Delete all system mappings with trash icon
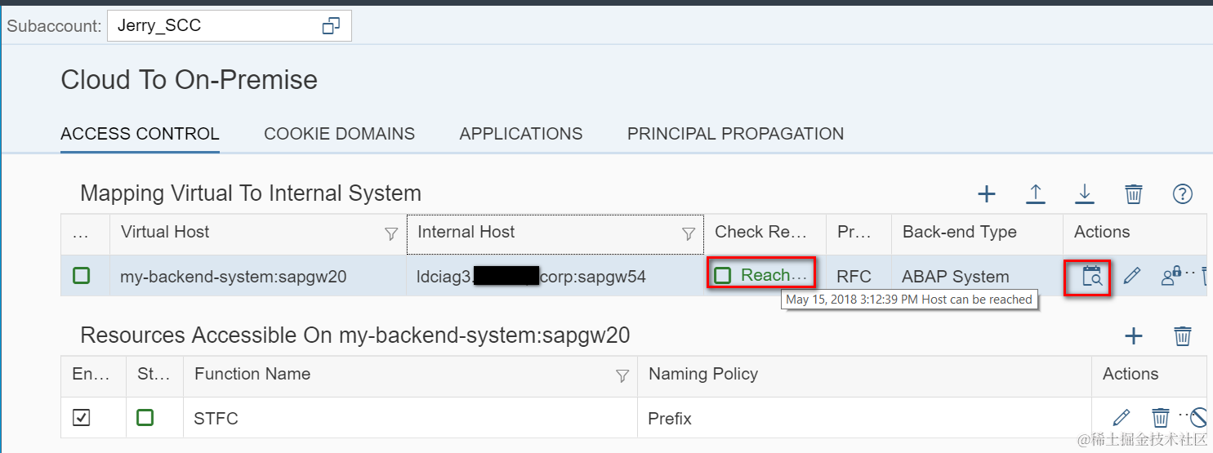Image resolution: width=1213 pixels, height=453 pixels. 1134,193
